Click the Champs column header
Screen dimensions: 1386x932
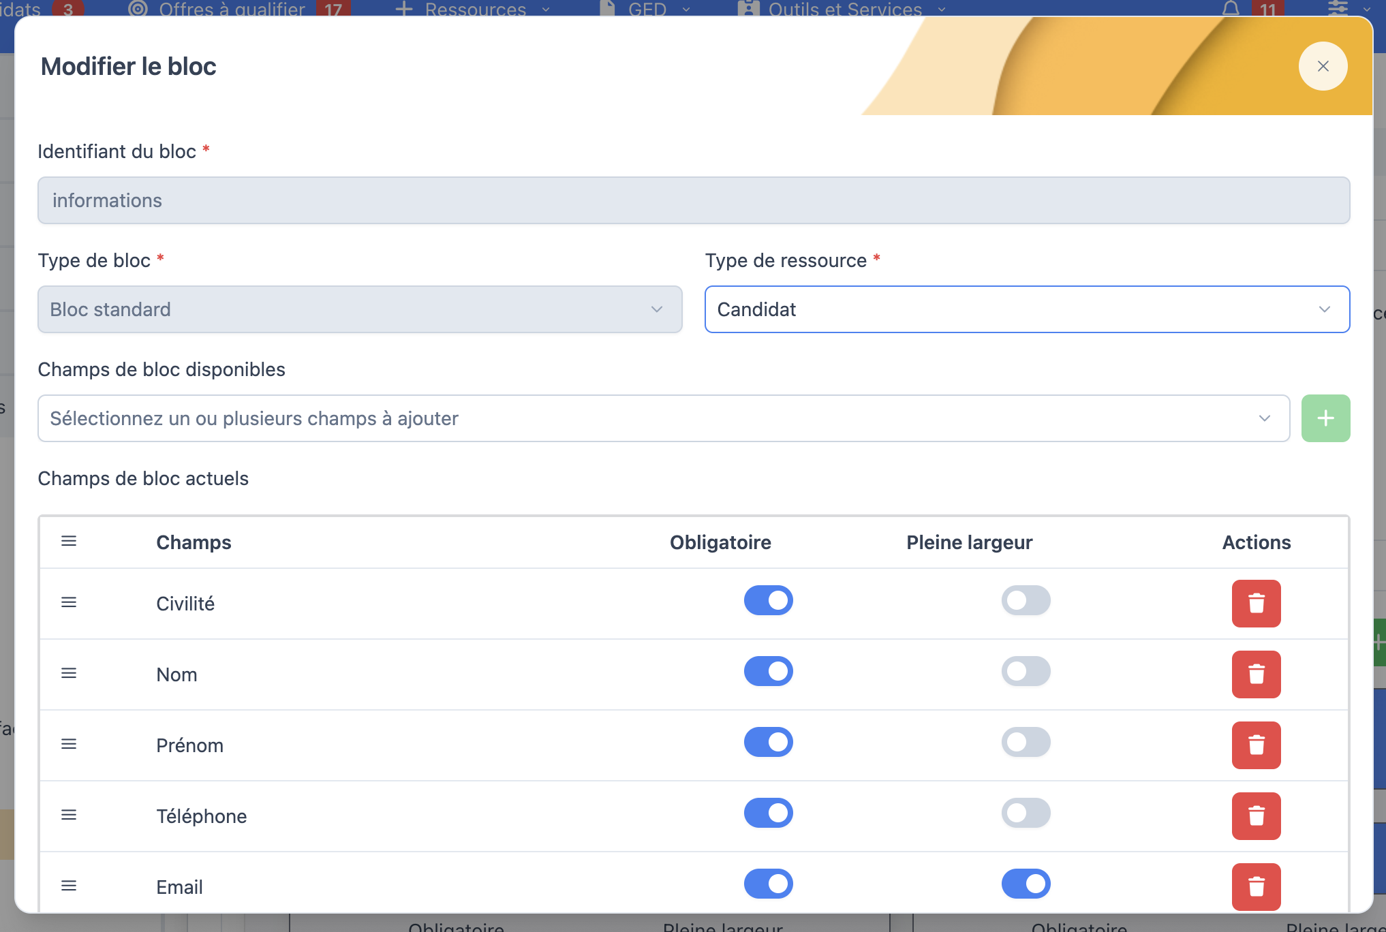pyautogui.click(x=194, y=542)
